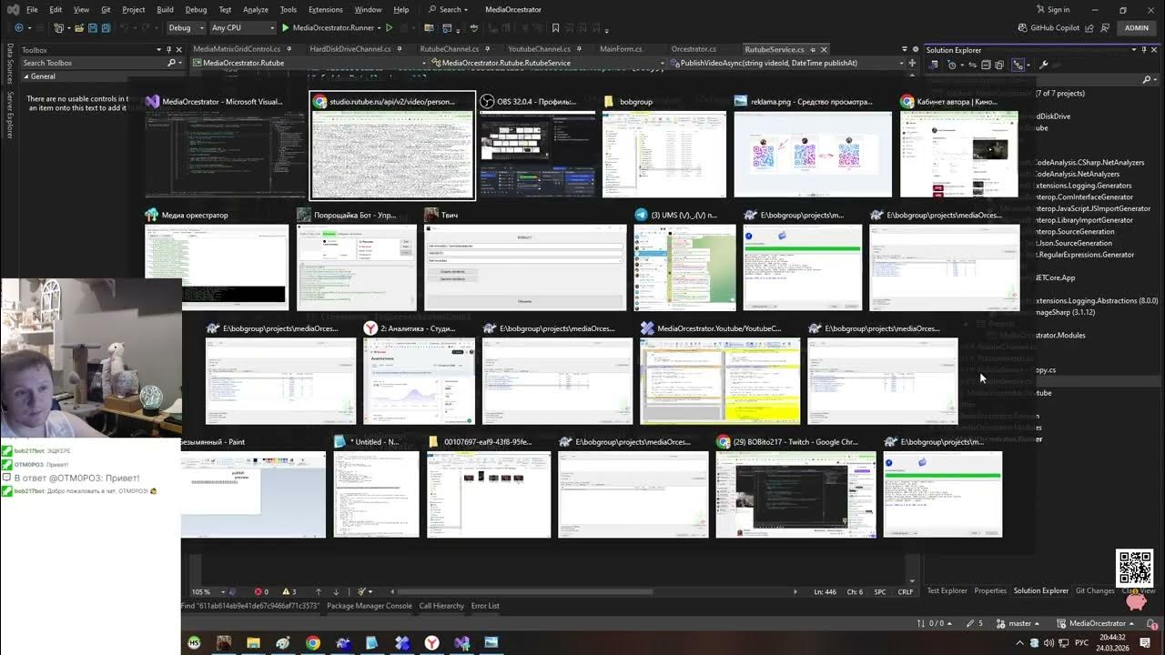Switch to the YoutubeChannel.cs tab
This screenshot has height=655, width=1165.
click(539, 49)
